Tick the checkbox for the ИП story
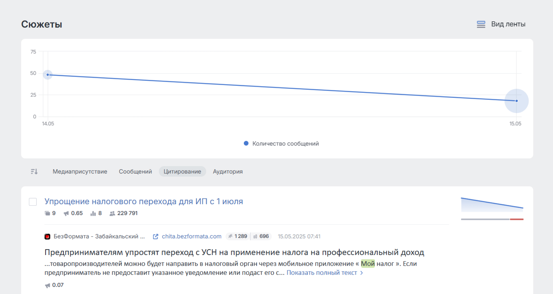The image size is (553, 294). pos(33,202)
